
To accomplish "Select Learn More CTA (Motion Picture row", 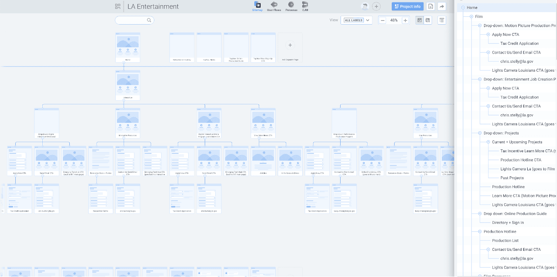I will pyautogui.click(x=524, y=196).
